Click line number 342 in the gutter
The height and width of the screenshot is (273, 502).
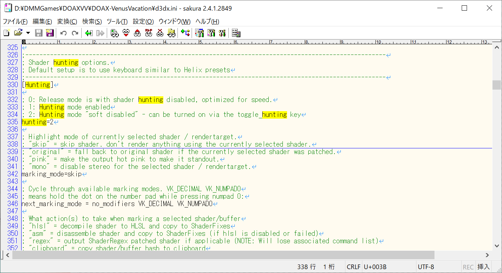tap(12, 174)
